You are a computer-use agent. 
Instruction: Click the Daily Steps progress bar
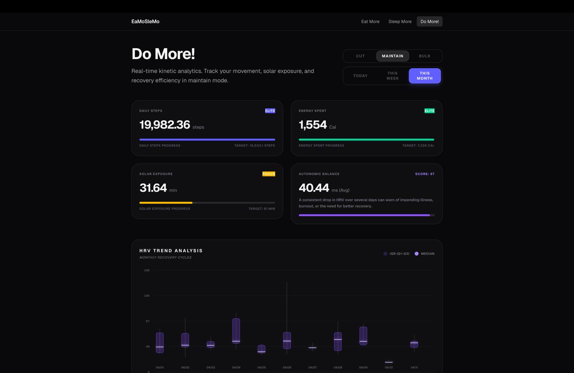tap(207, 140)
